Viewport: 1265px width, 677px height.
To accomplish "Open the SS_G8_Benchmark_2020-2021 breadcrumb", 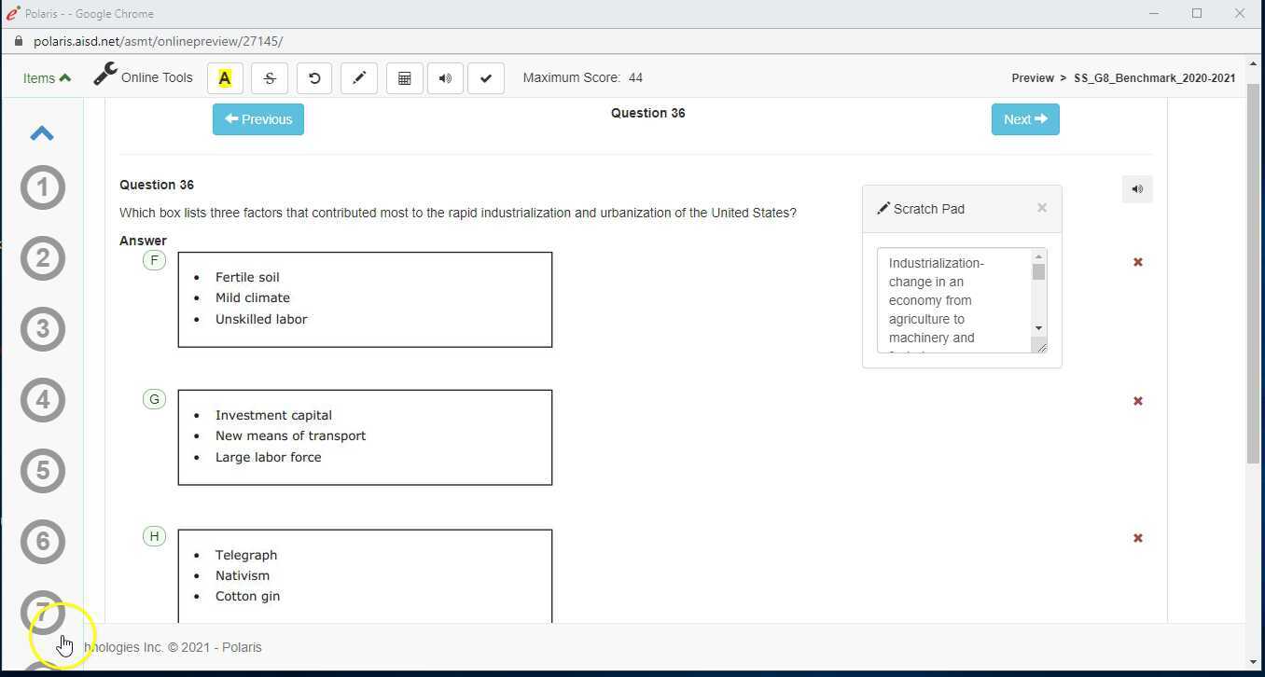I will coord(1154,78).
